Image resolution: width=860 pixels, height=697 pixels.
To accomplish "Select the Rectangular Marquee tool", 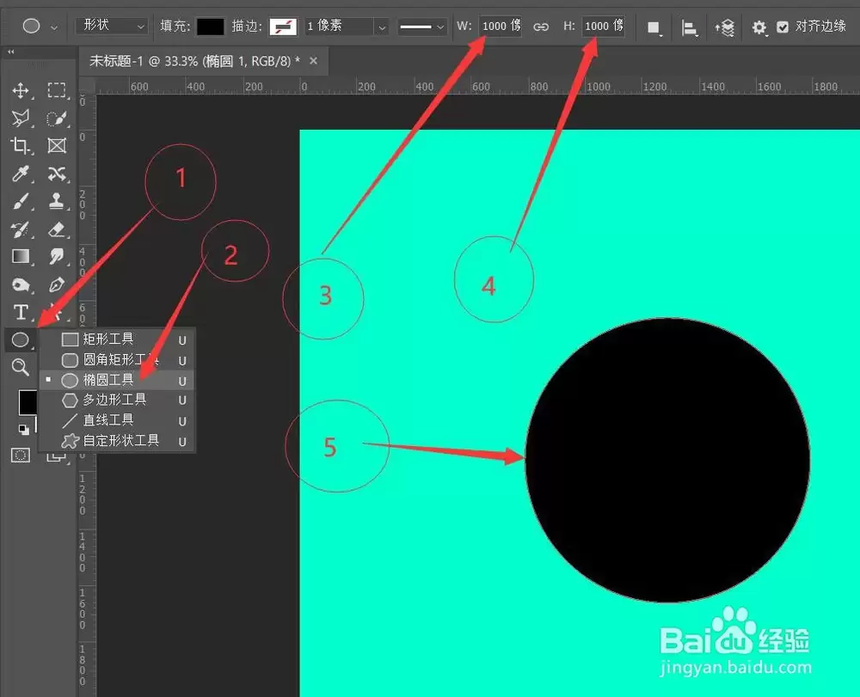I will (57, 90).
